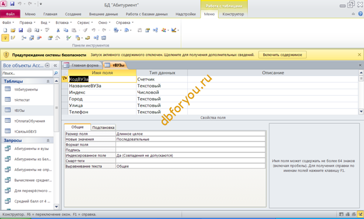Screen dimensions: 364x219
Task: Close the тВУЗы document with the X
Action: [x=360, y=65]
